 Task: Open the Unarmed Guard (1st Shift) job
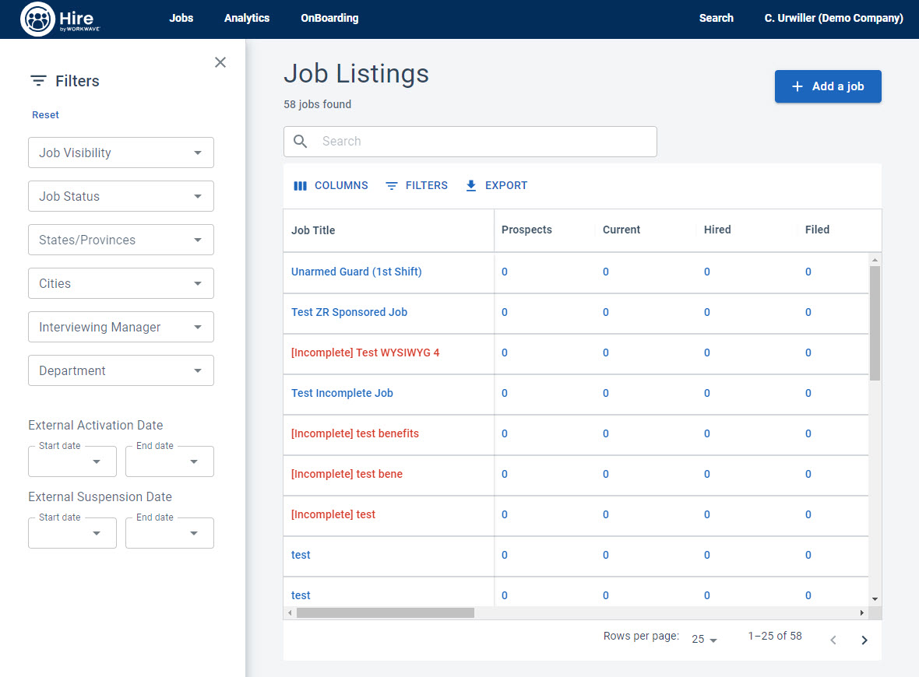point(356,272)
